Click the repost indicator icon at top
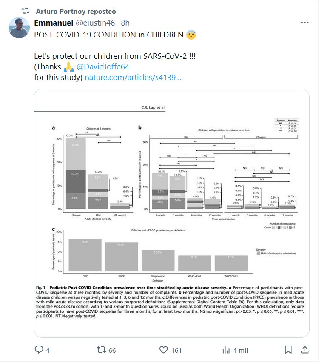 click(x=25, y=10)
